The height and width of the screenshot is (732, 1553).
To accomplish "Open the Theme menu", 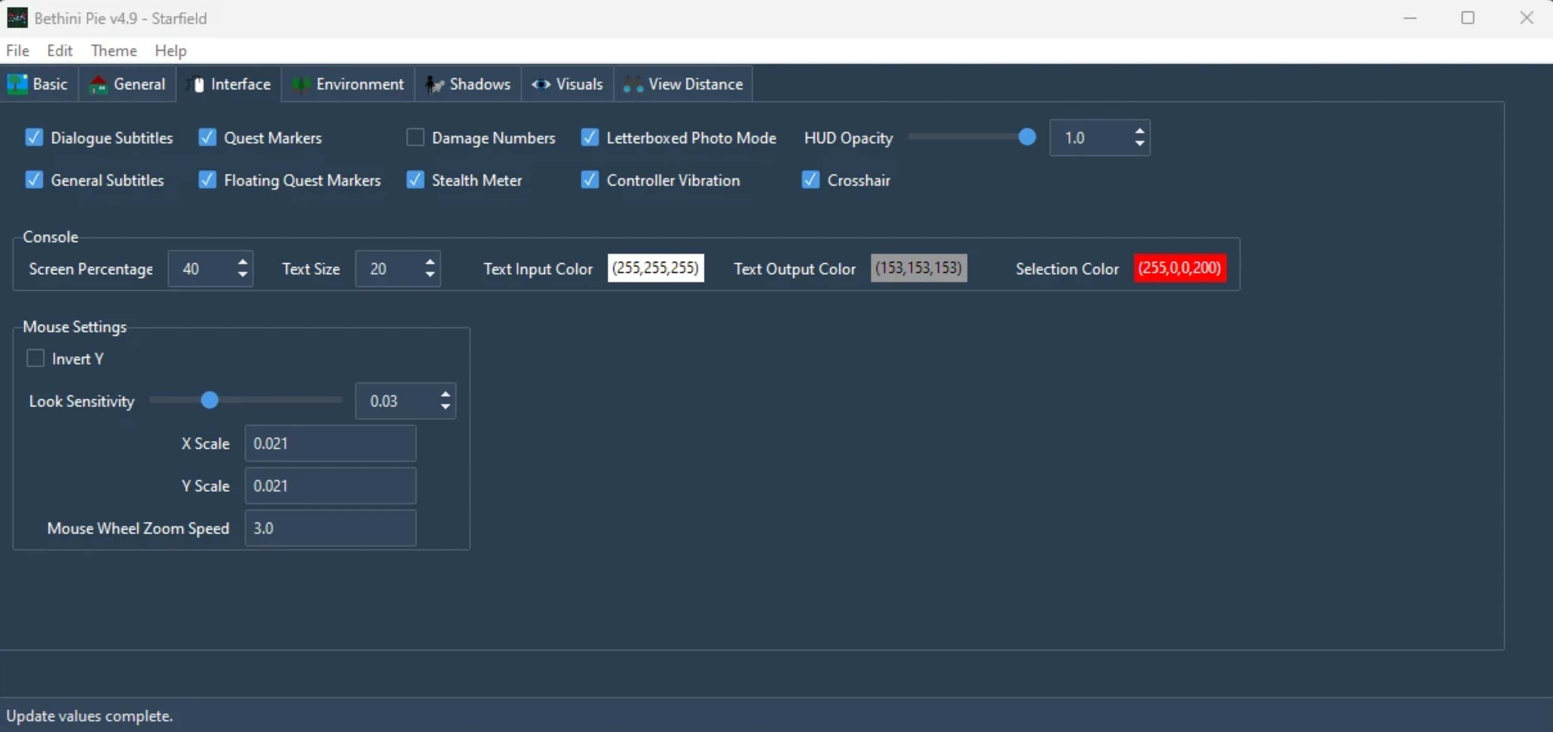I will pyautogui.click(x=113, y=51).
